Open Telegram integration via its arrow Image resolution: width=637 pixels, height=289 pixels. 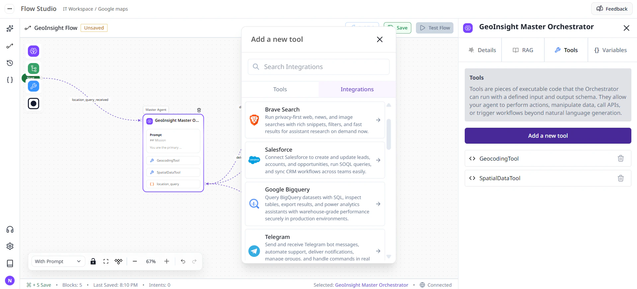(378, 251)
